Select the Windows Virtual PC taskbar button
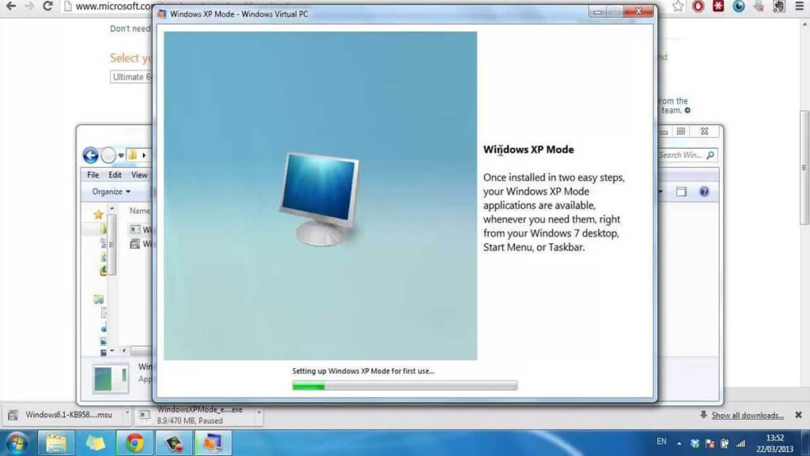Viewport: 810px width, 456px height. 213,443
